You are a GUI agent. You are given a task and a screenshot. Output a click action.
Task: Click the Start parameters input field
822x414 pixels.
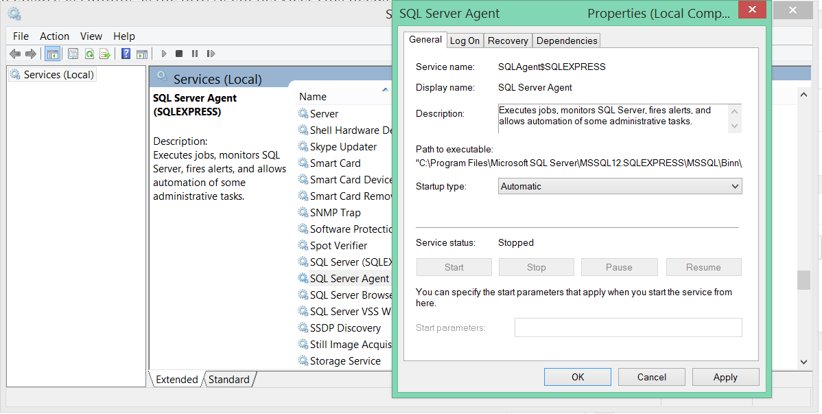[x=628, y=327]
